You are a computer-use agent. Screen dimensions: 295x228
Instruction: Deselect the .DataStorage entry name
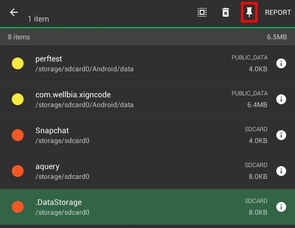(59, 202)
